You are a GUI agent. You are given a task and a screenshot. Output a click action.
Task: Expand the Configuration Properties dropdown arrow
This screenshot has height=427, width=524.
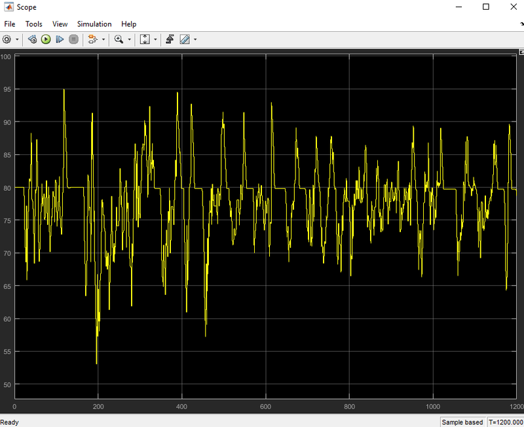[x=17, y=39]
